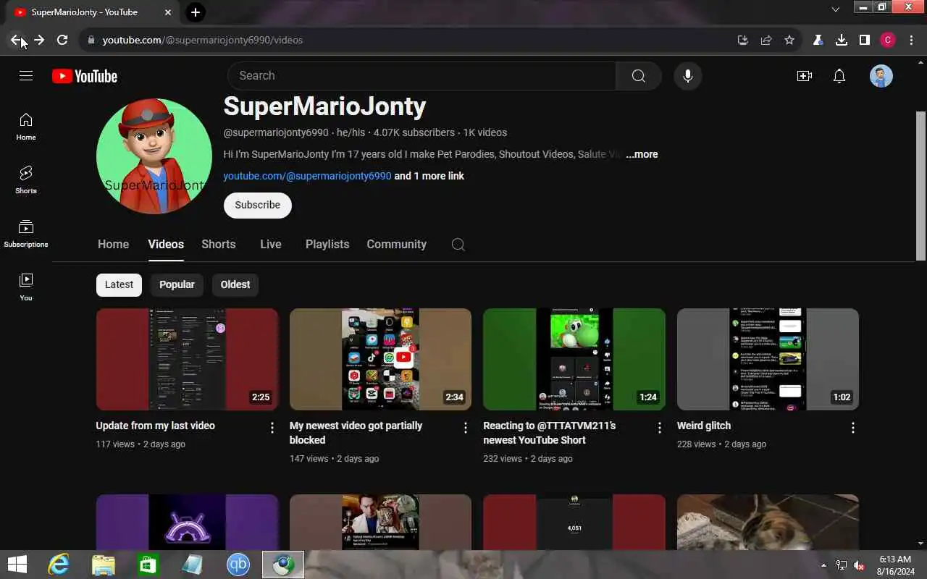This screenshot has height=579, width=927.
Task: Expand channel description with ...more
Action: (642, 154)
